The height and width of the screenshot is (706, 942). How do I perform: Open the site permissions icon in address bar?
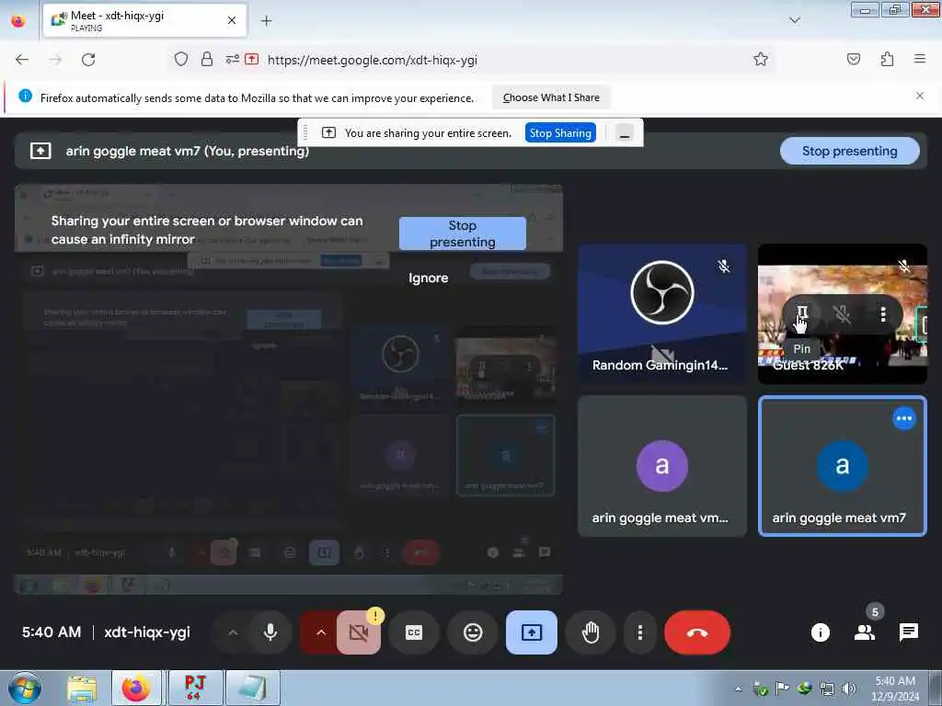233,60
